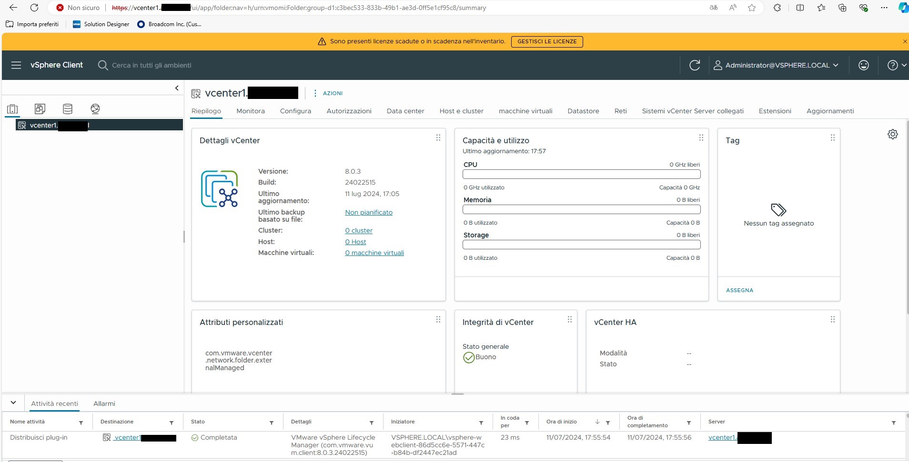Filter the Stato column
The width and height of the screenshot is (909, 462).
point(272,423)
